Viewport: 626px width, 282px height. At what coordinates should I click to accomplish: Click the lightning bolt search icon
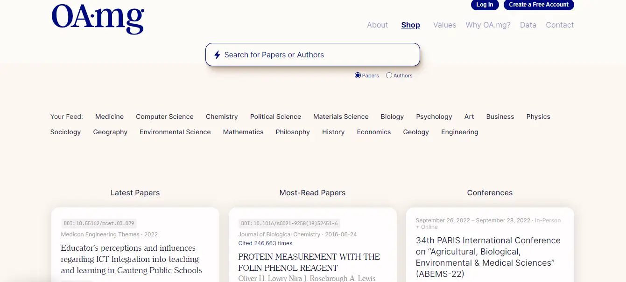tap(217, 55)
